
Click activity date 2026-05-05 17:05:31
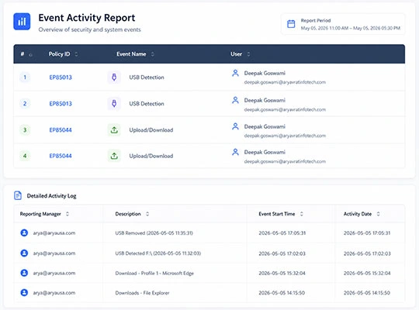(x=367, y=233)
